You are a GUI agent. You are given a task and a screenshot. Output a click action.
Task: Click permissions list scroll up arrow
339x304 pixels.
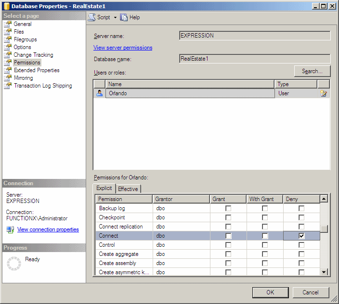pos(324,199)
